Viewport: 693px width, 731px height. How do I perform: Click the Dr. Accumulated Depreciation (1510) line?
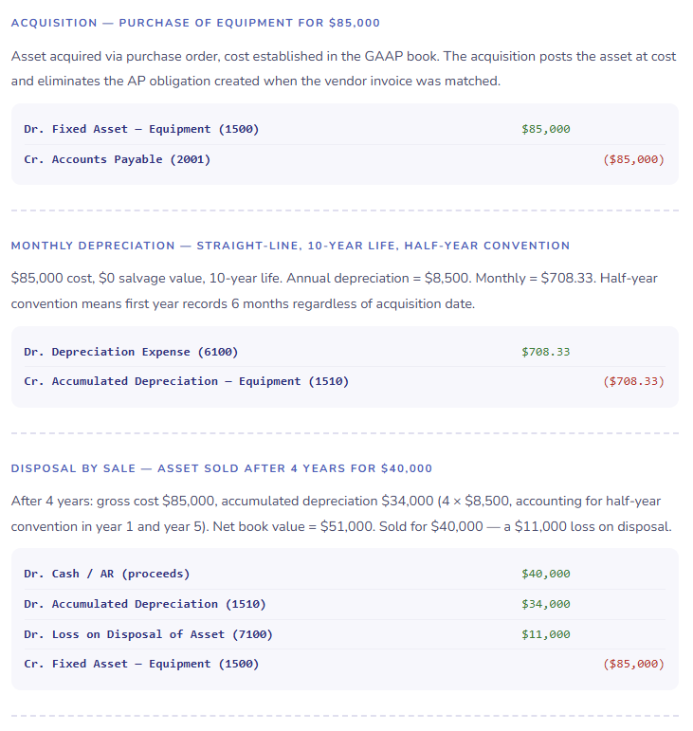[145, 604]
